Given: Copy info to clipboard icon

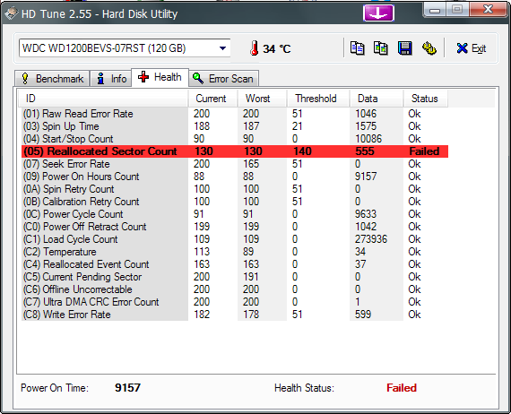Looking at the screenshot, I should click(357, 48).
